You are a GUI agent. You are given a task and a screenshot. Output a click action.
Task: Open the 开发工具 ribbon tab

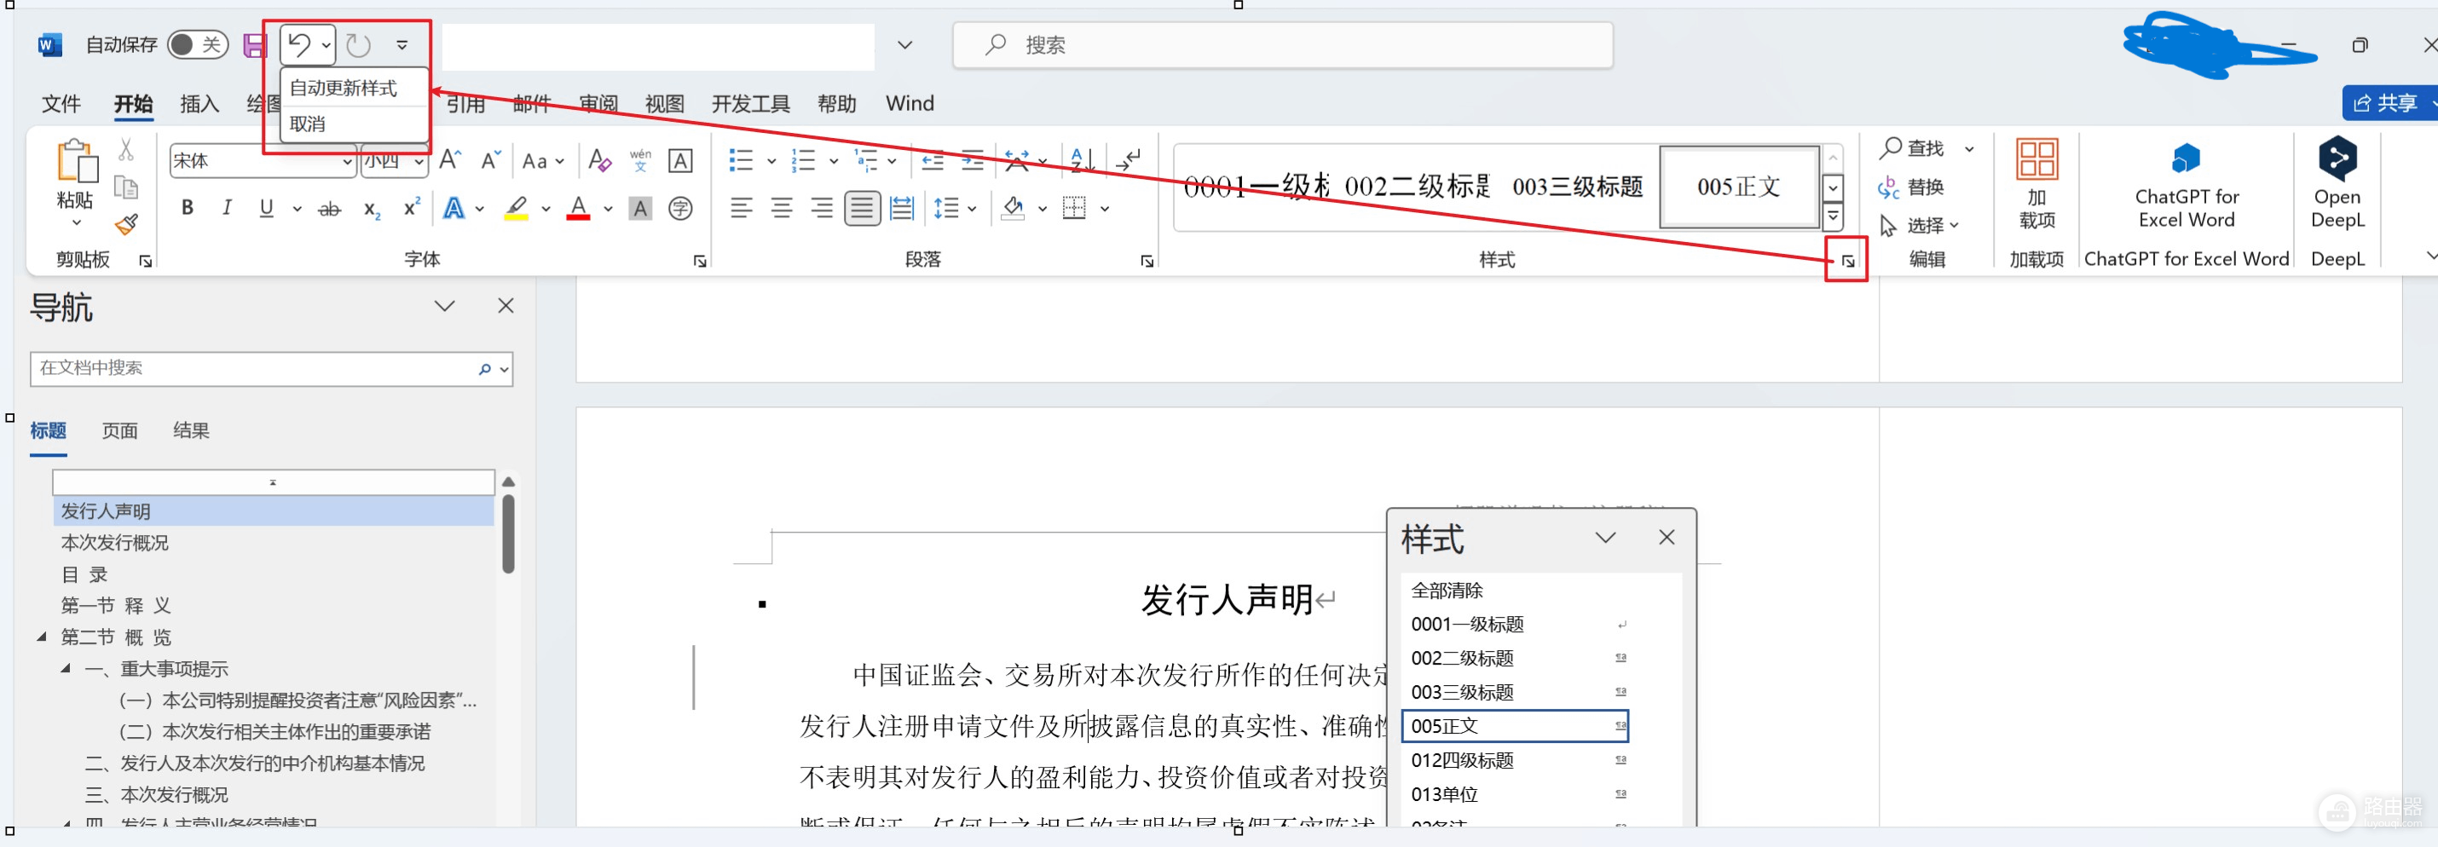tap(750, 103)
